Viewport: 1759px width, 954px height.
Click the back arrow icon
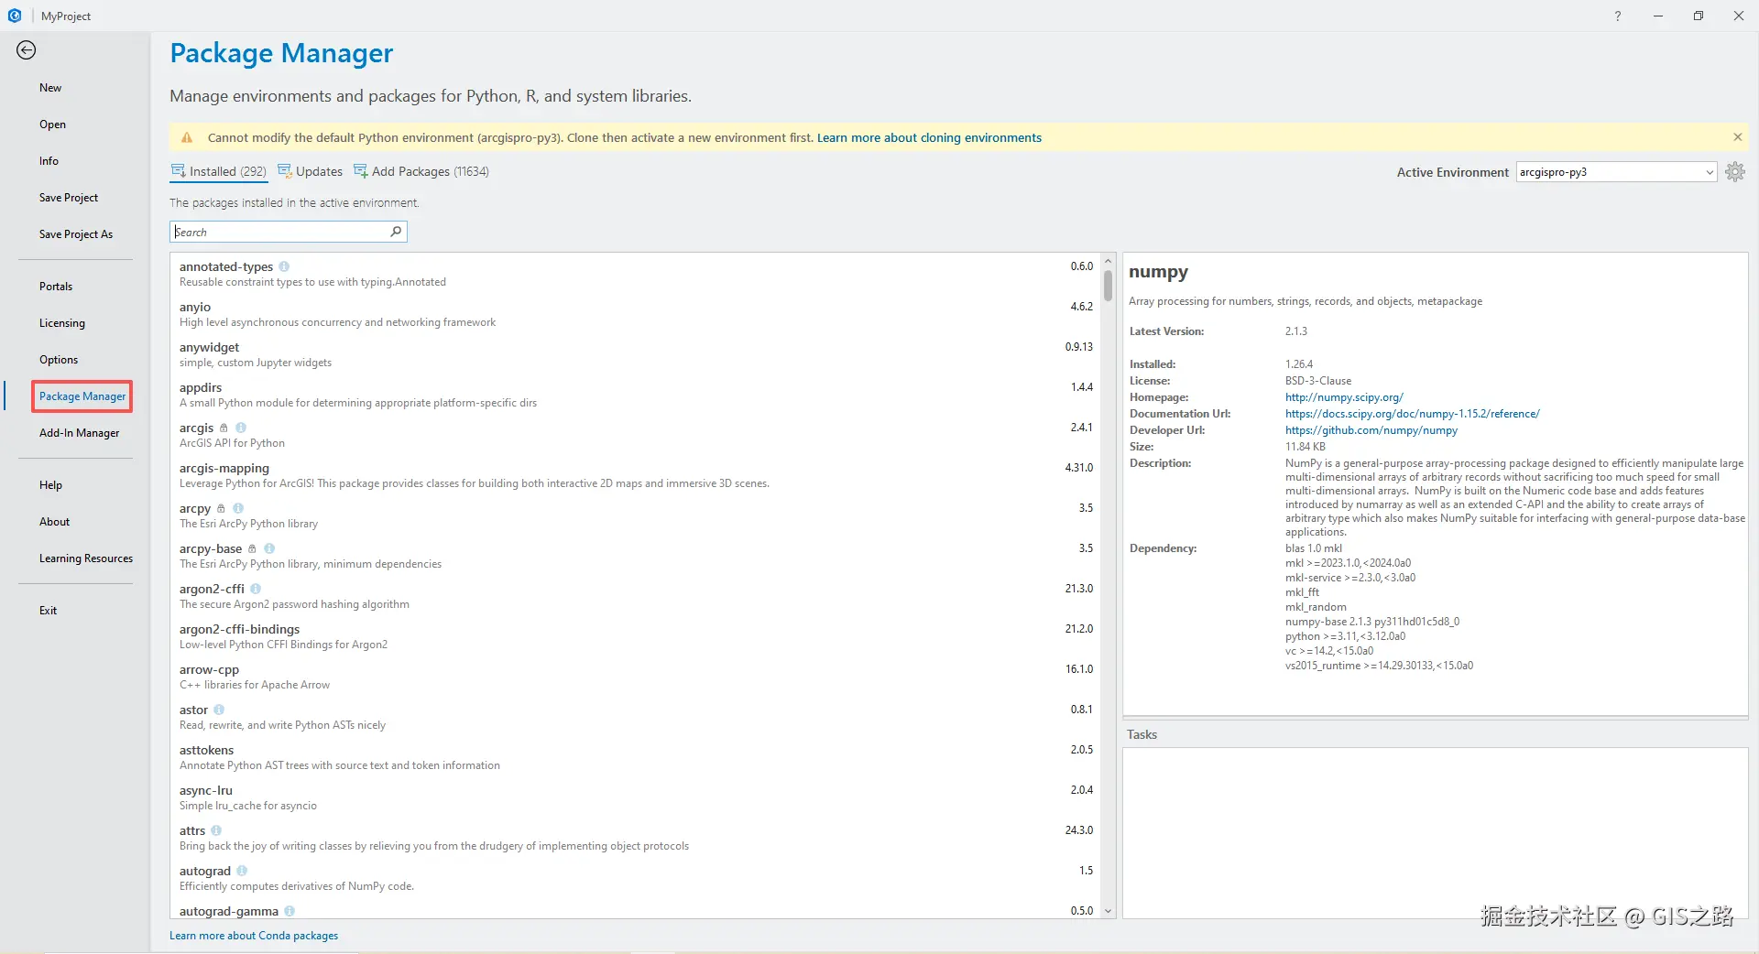pyautogui.click(x=27, y=50)
